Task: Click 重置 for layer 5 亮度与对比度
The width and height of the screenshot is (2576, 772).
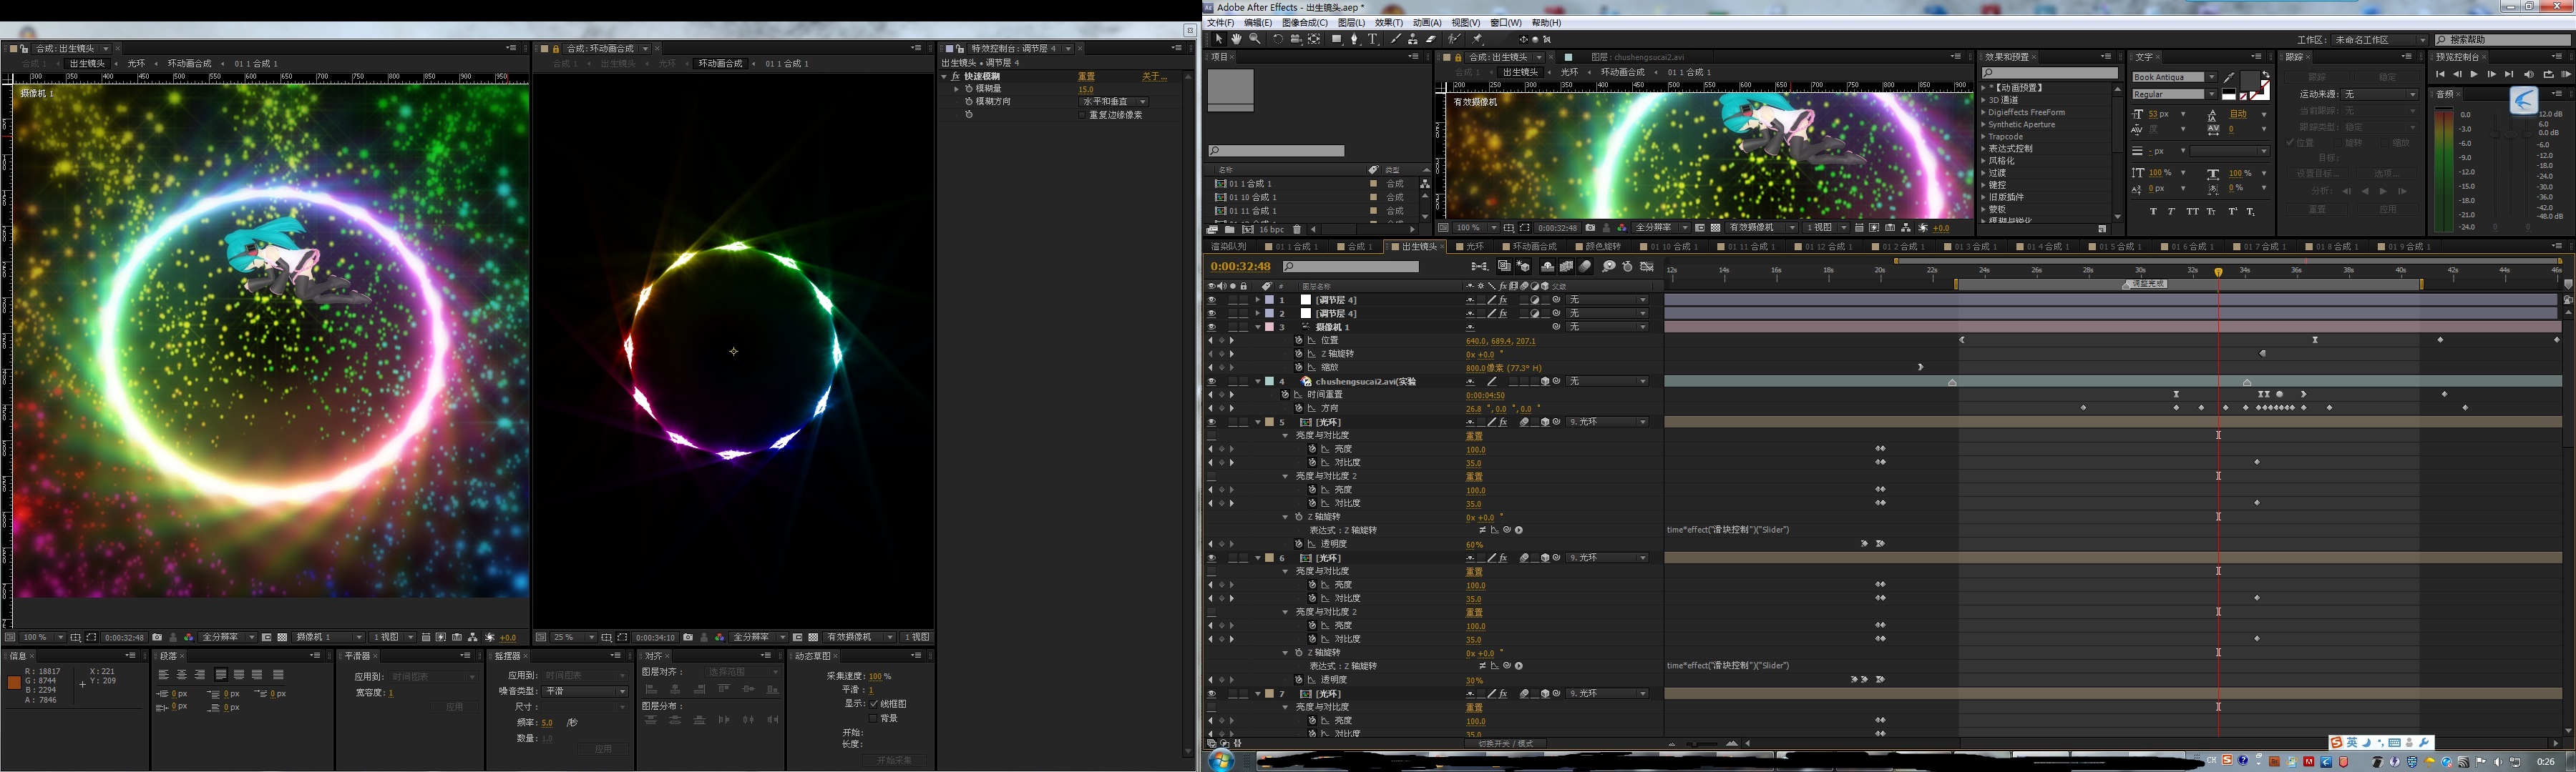Action: click(1474, 437)
